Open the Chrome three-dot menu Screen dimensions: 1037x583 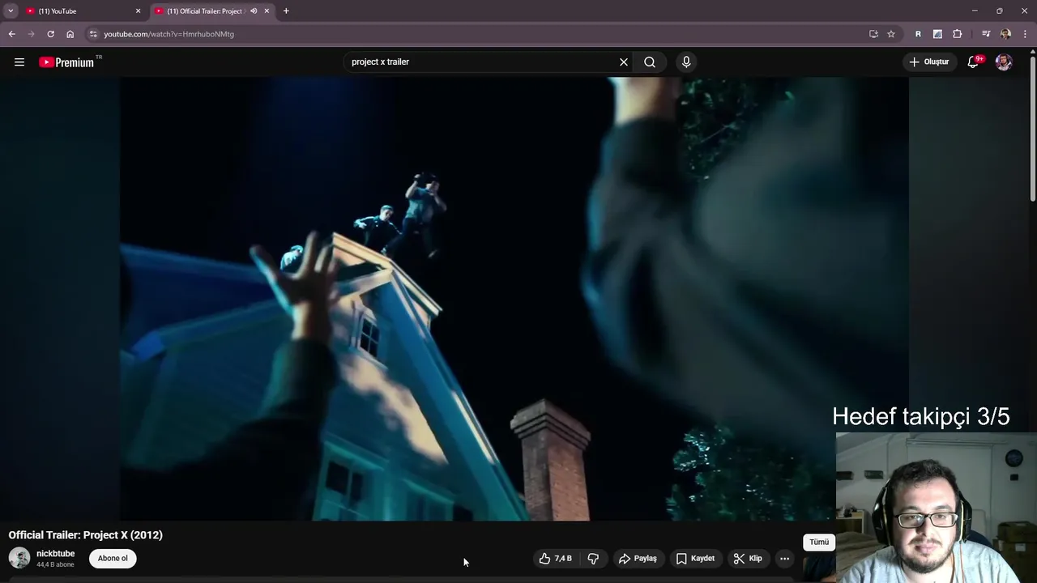coord(1026,34)
